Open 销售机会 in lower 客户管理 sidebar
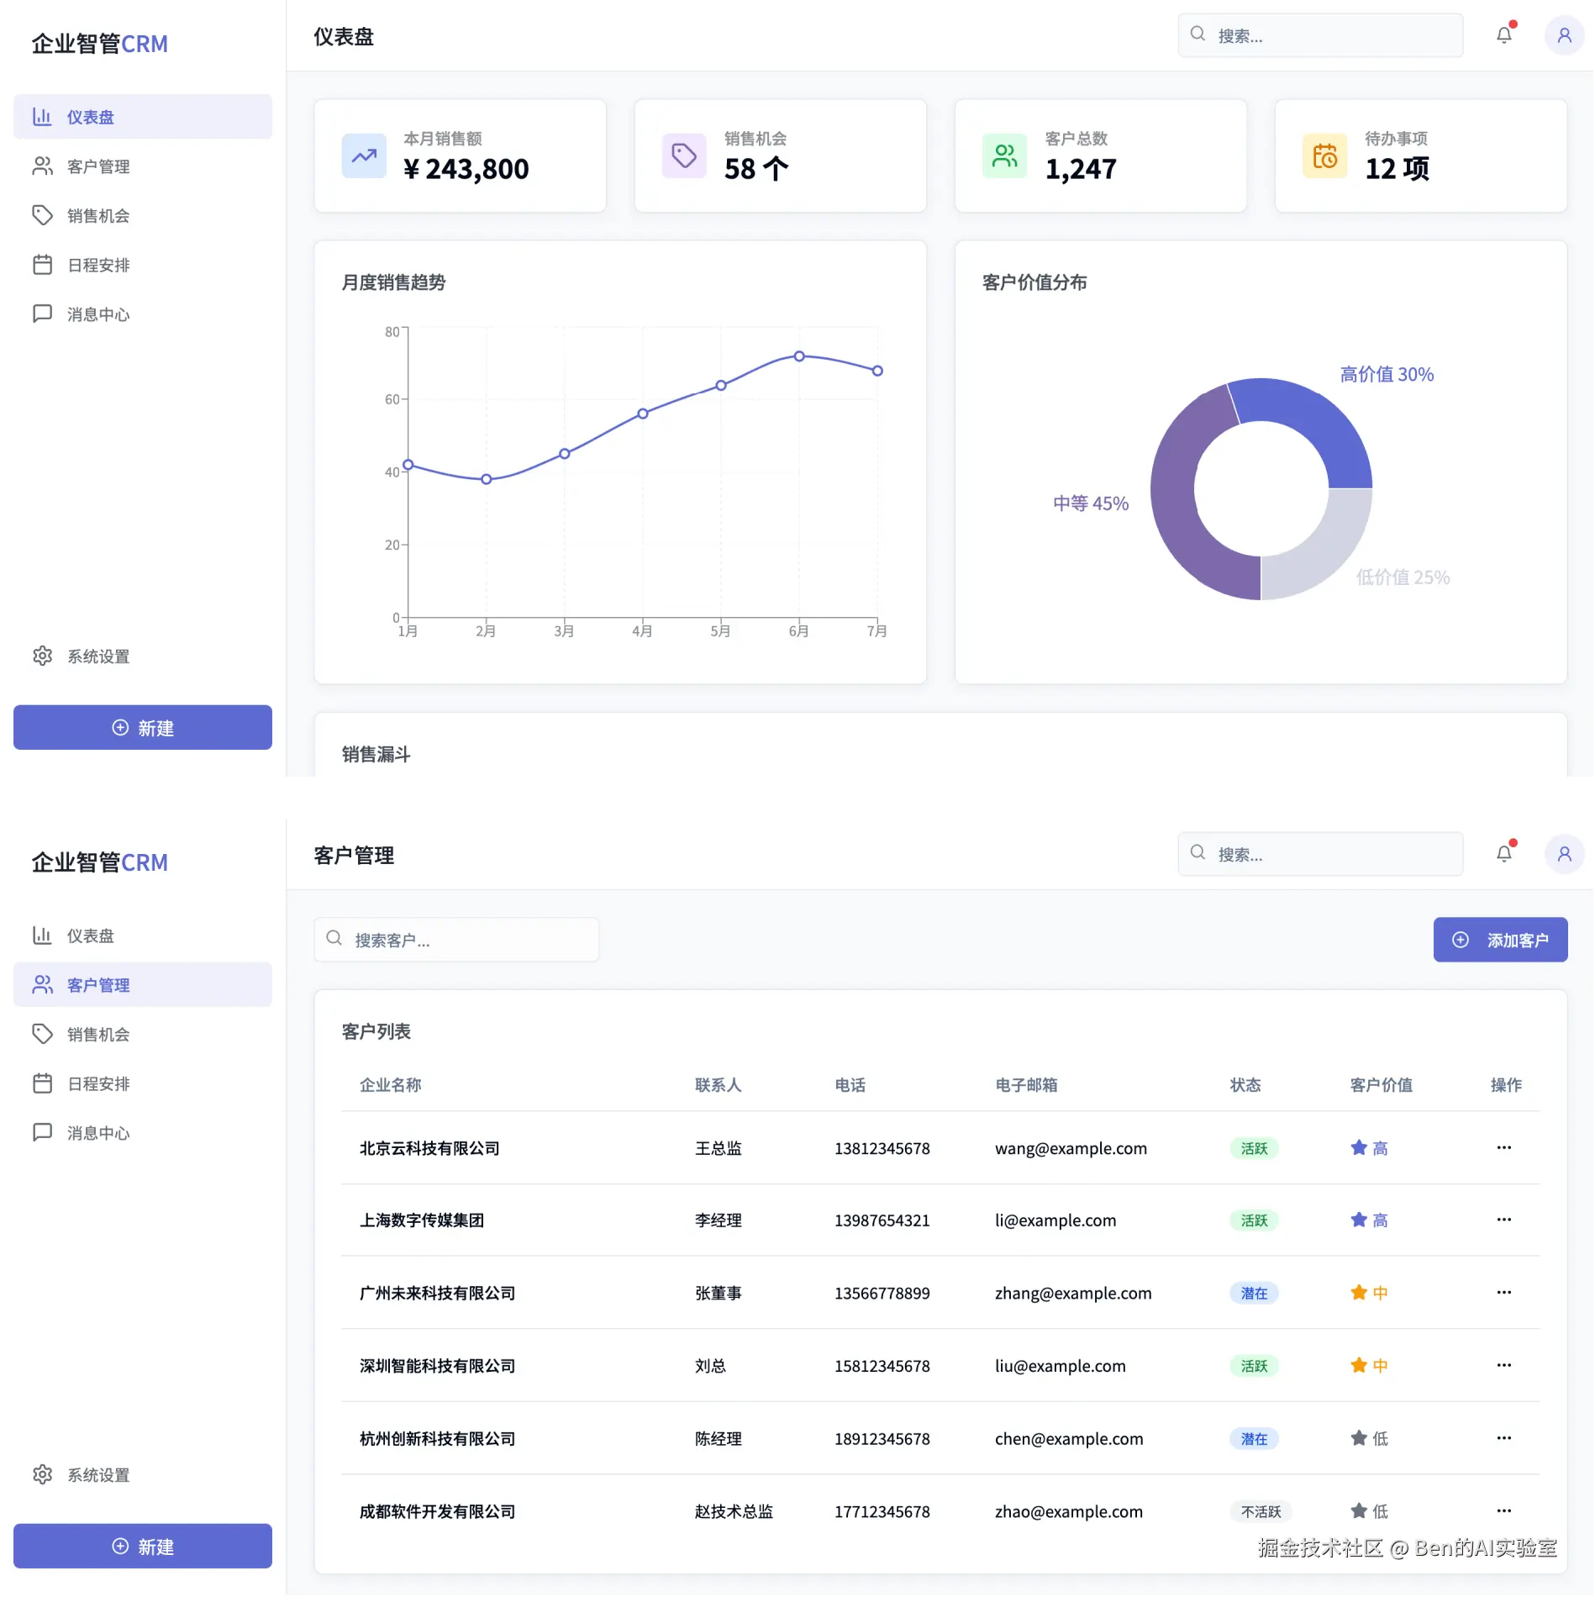Screen dimensions: 1595x1597 coord(143,1034)
